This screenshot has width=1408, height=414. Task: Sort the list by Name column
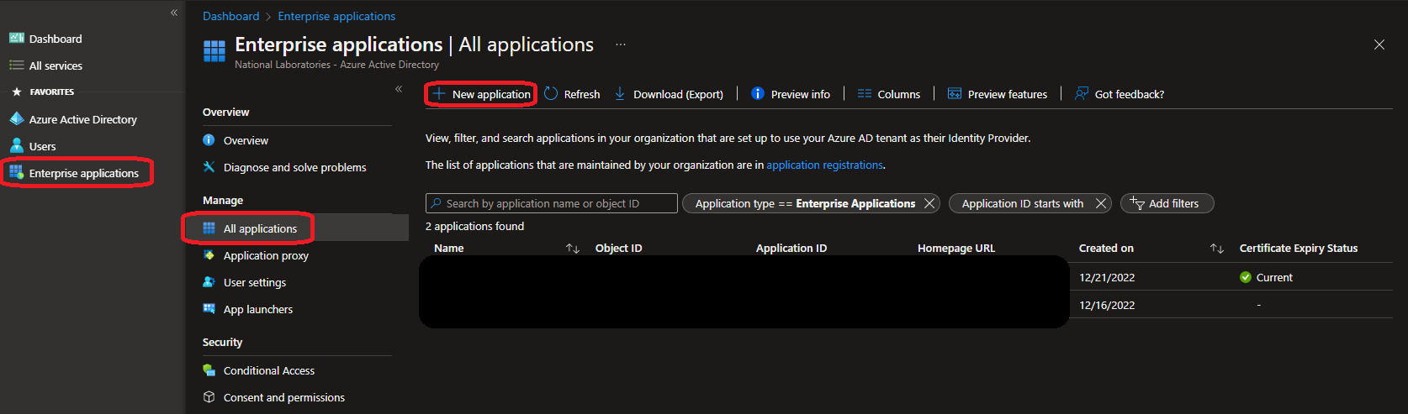[573, 249]
